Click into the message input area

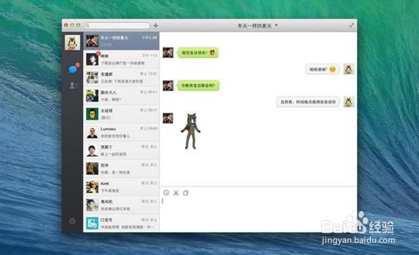click(x=259, y=215)
